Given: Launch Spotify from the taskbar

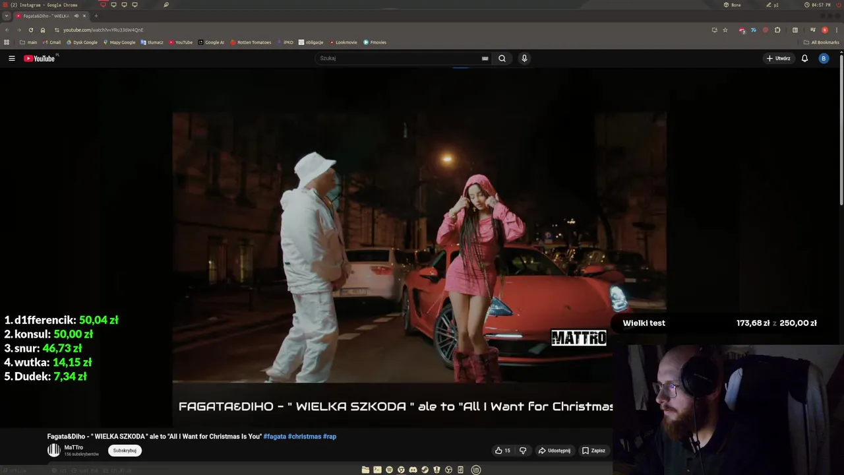Looking at the screenshot, I should (x=389, y=470).
